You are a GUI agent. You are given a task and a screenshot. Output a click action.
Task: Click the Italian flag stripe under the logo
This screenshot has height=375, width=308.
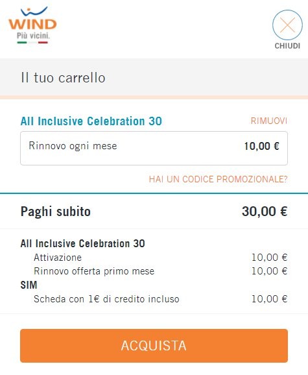click(32, 43)
